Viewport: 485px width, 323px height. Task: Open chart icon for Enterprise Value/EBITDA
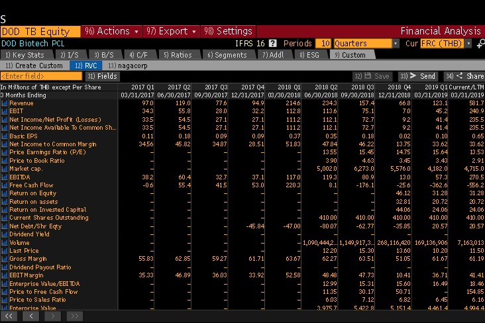tap(5, 284)
